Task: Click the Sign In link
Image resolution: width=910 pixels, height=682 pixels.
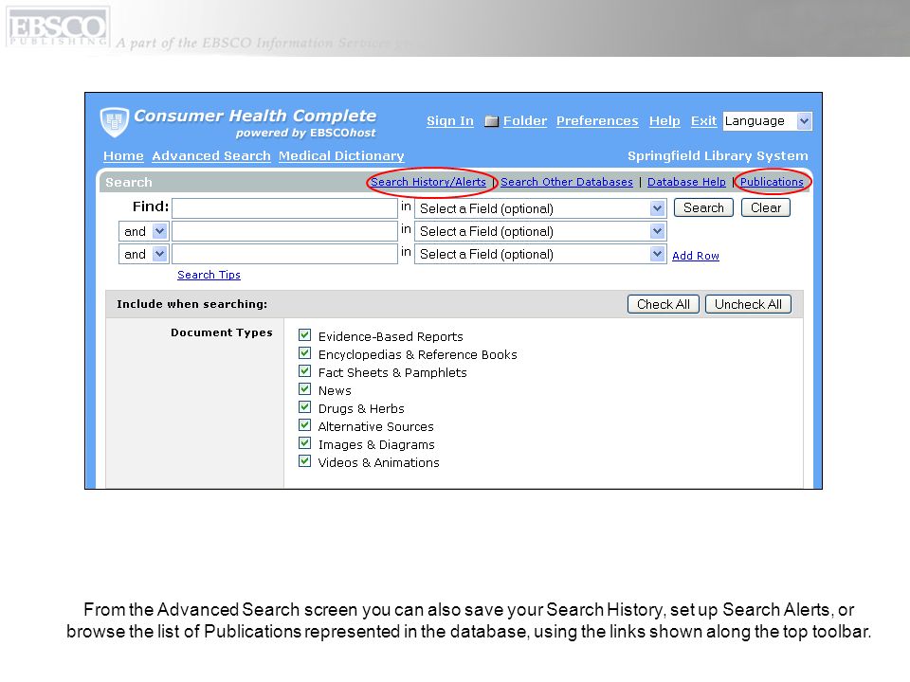Action: (x=450, y=121)
